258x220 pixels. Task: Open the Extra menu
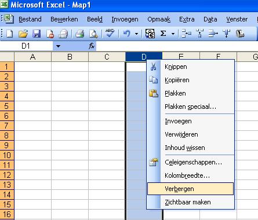187,19
